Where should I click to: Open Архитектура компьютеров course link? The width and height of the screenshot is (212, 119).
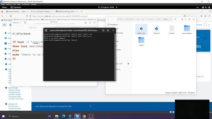click(16, 93)
